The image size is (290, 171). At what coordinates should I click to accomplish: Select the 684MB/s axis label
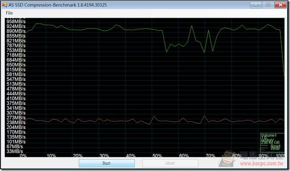coord(16,60)
